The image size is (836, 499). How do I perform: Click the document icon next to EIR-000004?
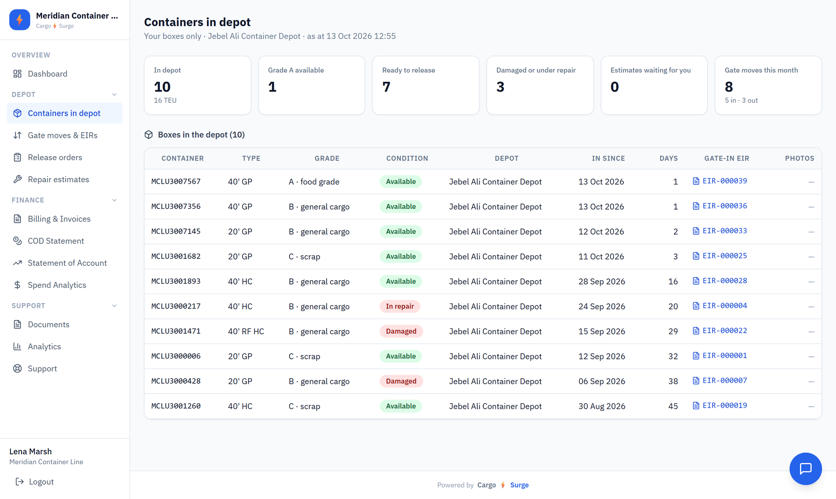pos(696,306)
